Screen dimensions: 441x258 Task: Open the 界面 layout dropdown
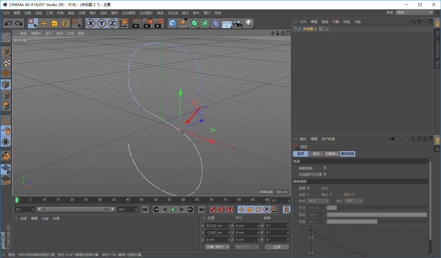click(415, 13)
